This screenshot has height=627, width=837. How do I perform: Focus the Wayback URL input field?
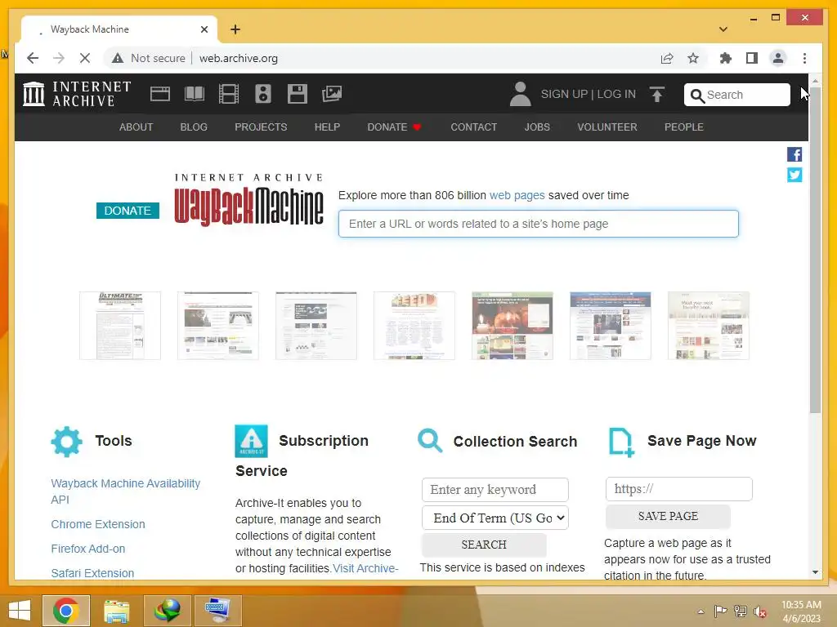538,224
